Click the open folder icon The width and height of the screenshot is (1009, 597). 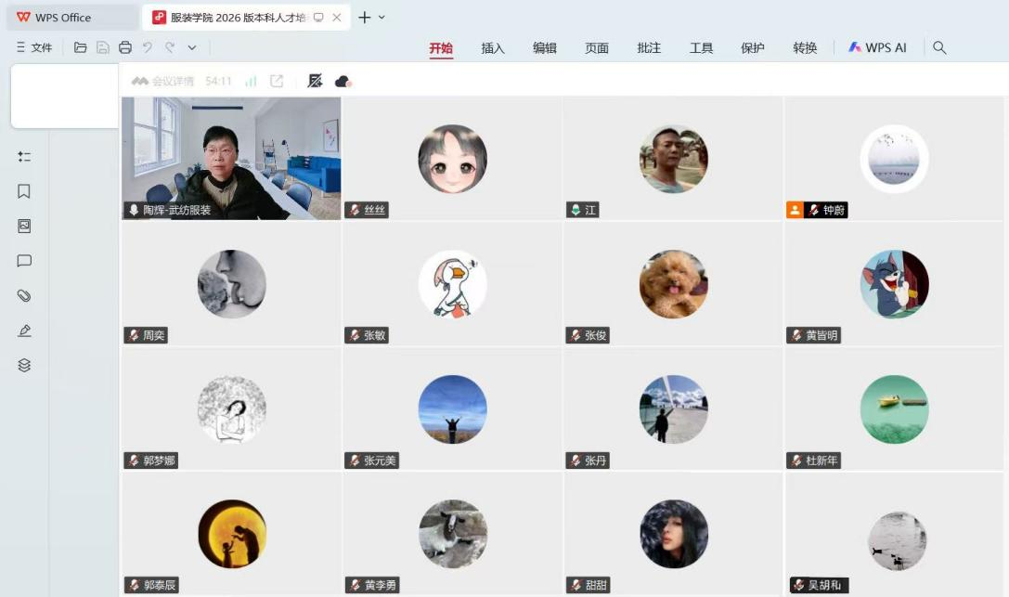81,47
